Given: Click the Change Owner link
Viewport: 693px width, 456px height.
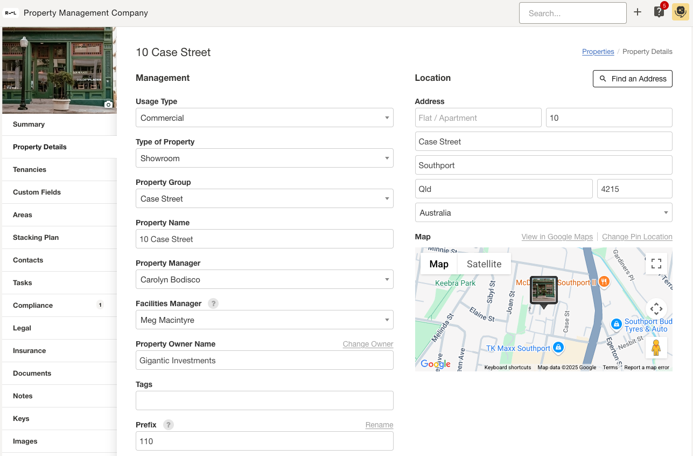Looking at the screenshot, I should coord(368,344).
